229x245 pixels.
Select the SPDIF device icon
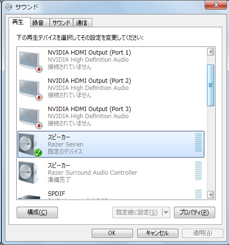tap(29, 197)
